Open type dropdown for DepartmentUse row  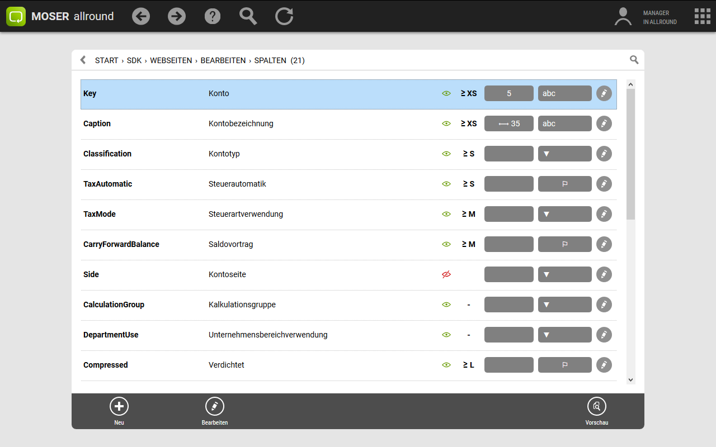pos(564,335)
